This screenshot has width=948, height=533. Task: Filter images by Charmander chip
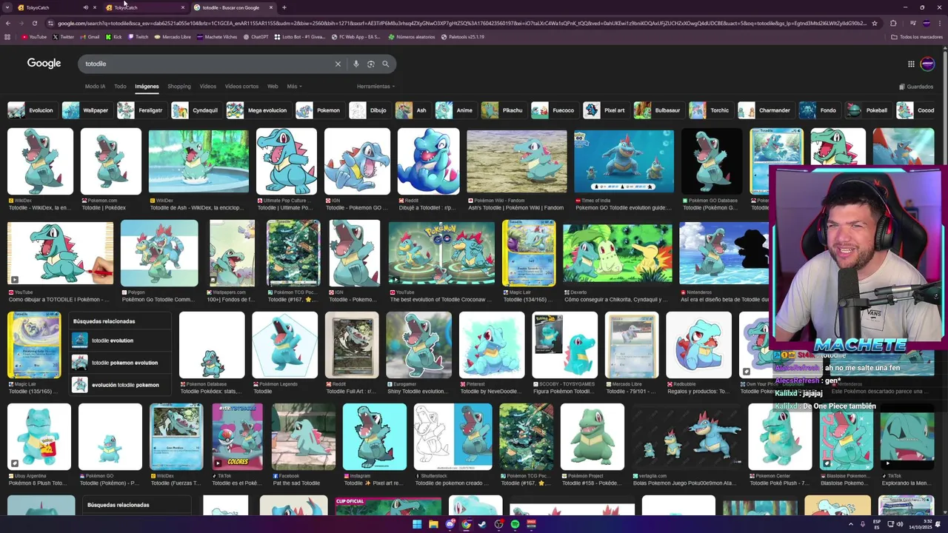765,110
